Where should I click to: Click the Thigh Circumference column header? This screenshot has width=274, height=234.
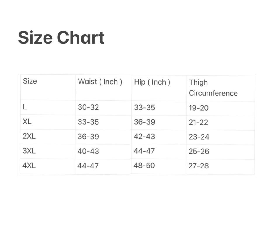[213, 88]
